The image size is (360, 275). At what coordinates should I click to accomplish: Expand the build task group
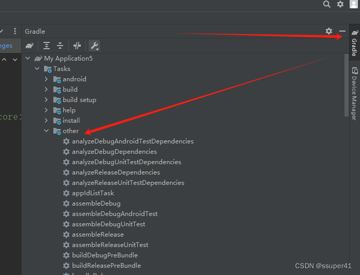tap(46, 89)
